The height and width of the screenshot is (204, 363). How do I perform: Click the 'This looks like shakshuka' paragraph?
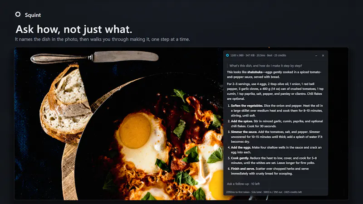coord(274,74)
